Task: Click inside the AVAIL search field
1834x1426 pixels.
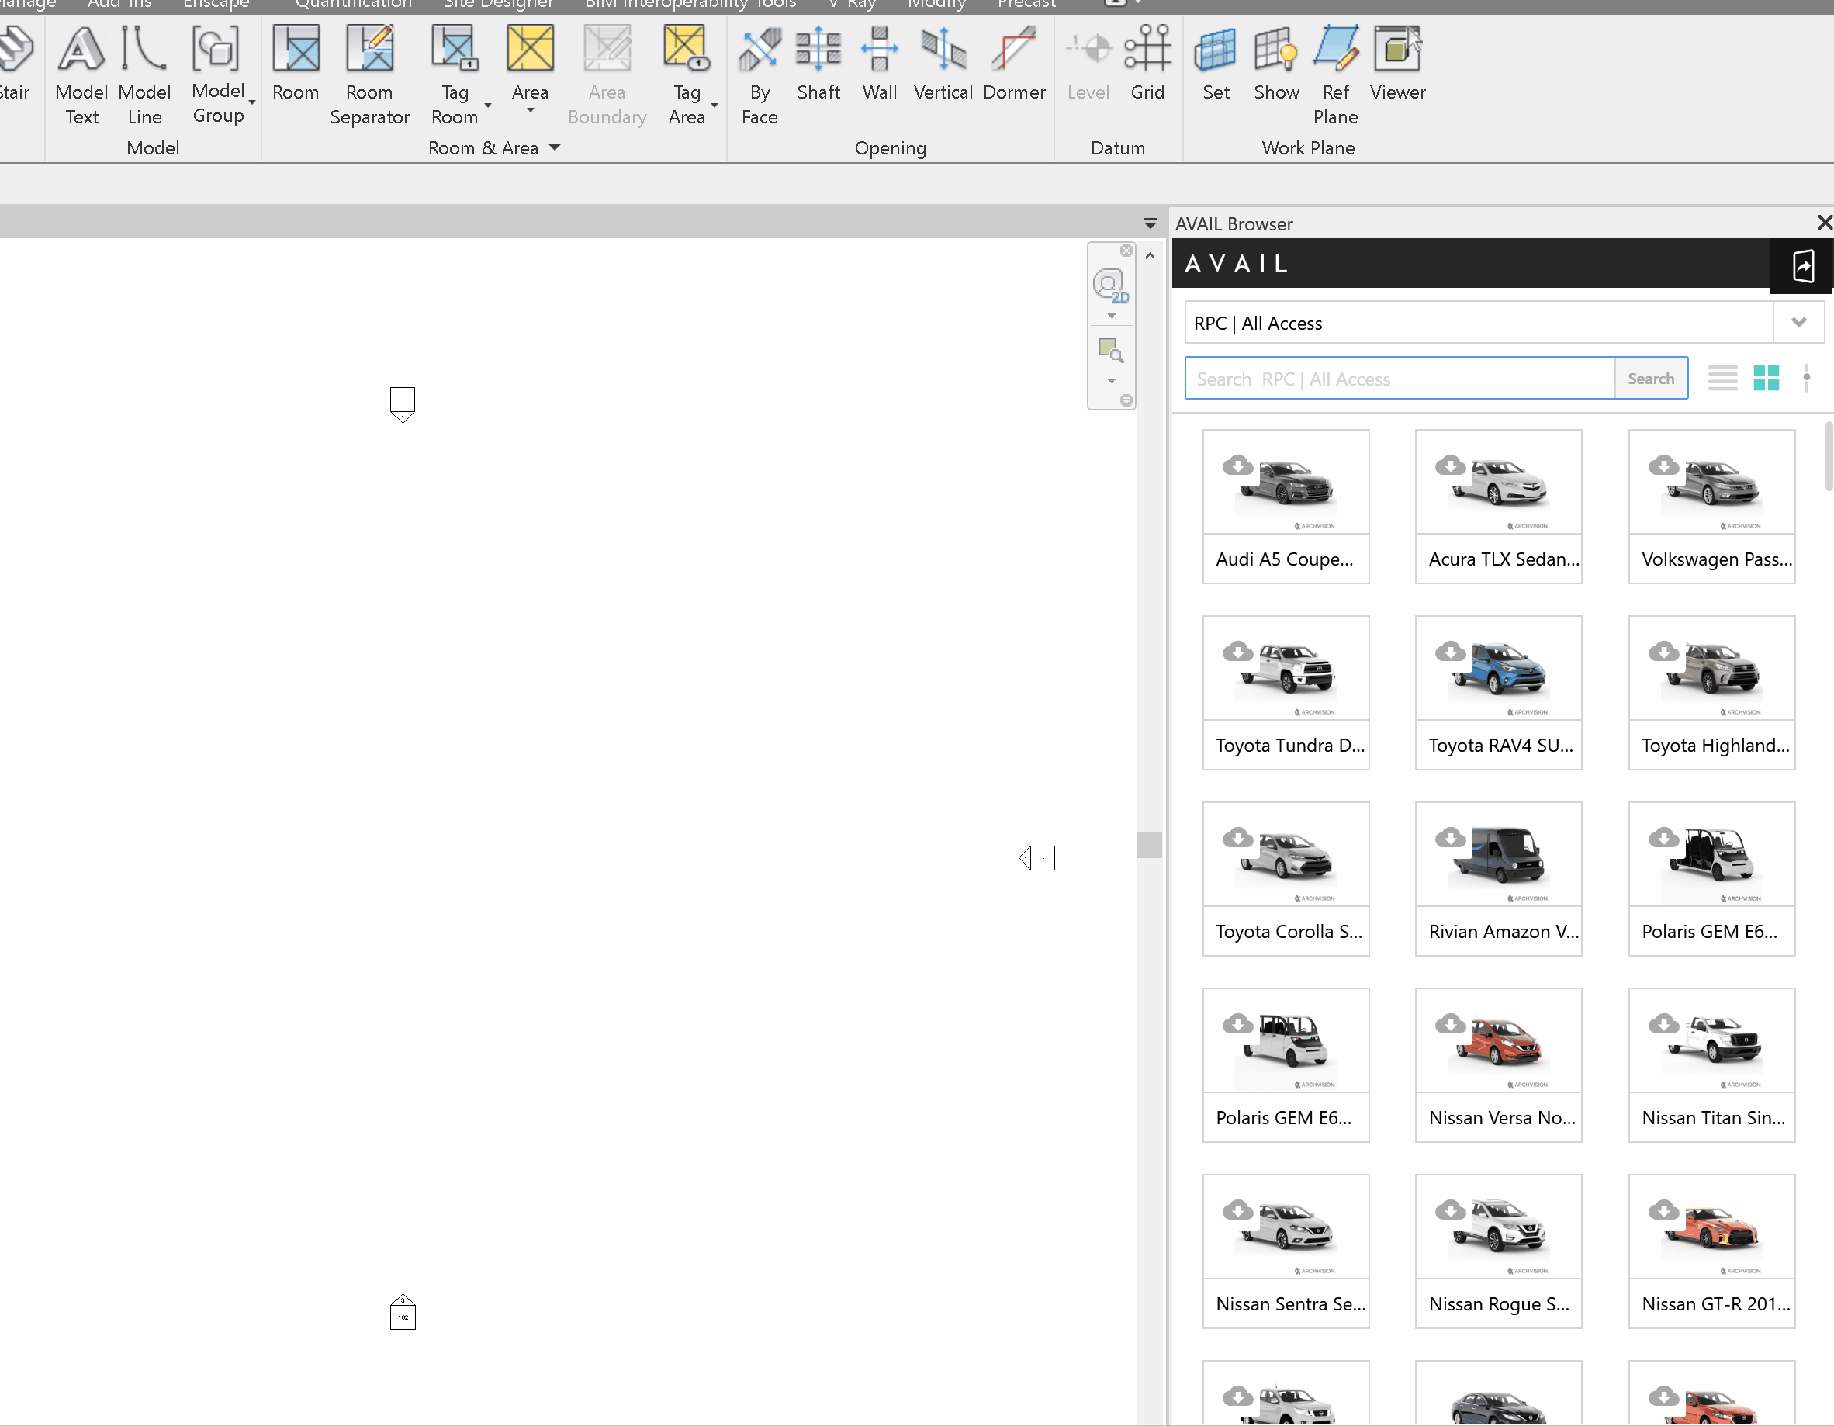Action: click(1394, 378)
